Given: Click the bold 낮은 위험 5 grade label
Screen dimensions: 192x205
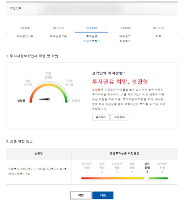Looking at the screenshot, I should click(147, 168).
